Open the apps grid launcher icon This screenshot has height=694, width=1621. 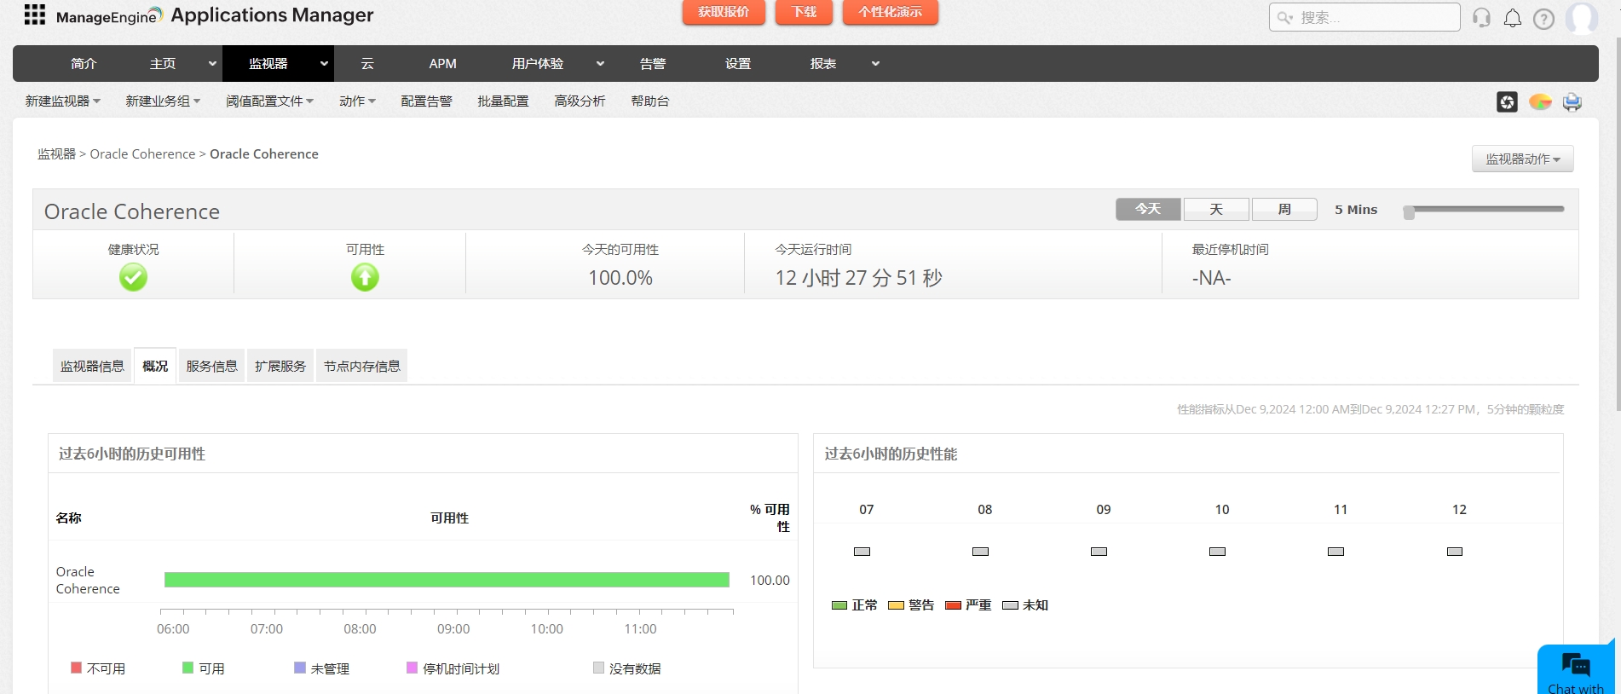(x=35, y=14)
